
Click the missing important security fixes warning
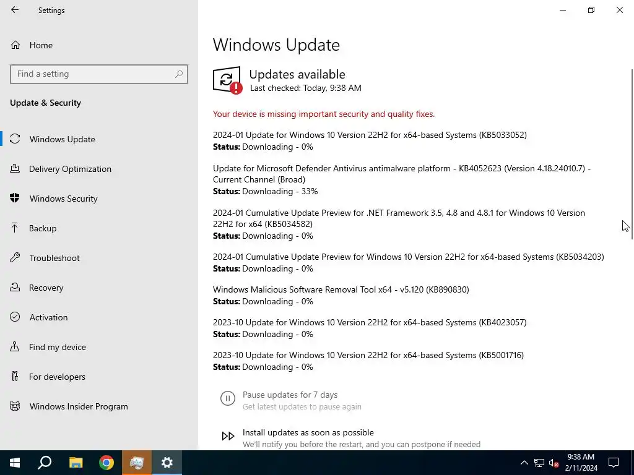[x=324, y=114]
